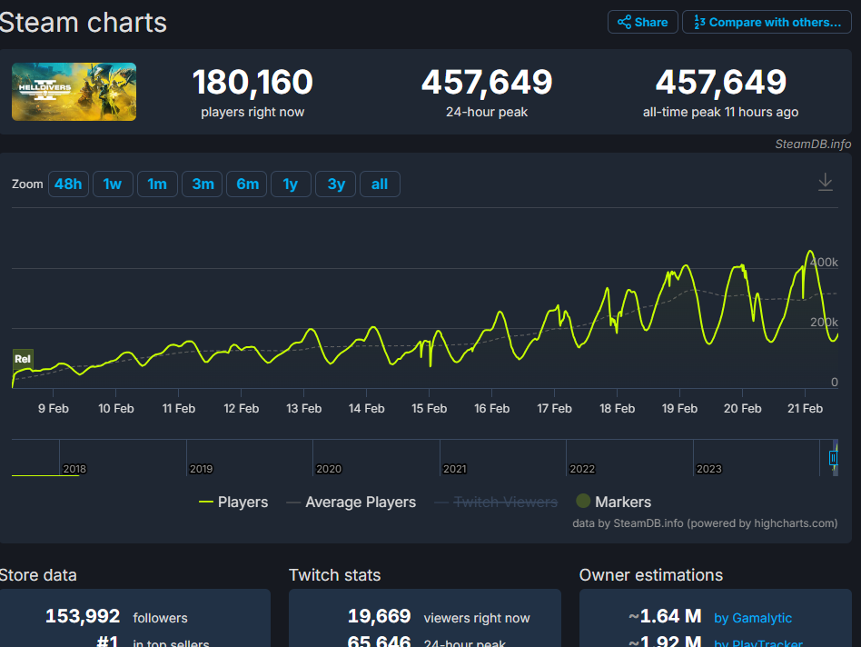Set chart zoom to 3y
861x647 pixels.
335,184
